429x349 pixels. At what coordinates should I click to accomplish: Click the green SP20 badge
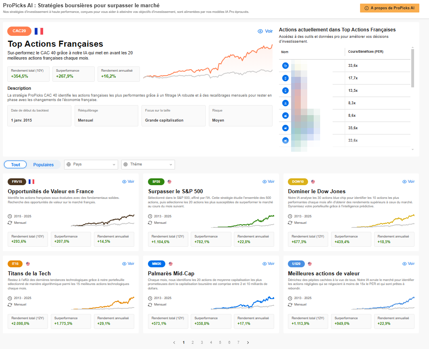156,182
